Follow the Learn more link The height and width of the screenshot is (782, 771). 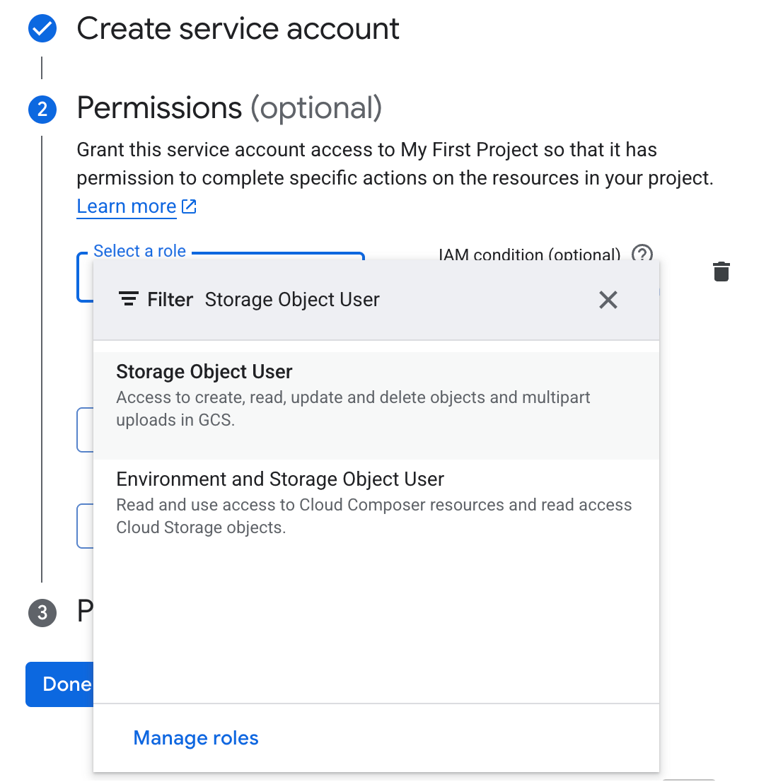[127, 206]
